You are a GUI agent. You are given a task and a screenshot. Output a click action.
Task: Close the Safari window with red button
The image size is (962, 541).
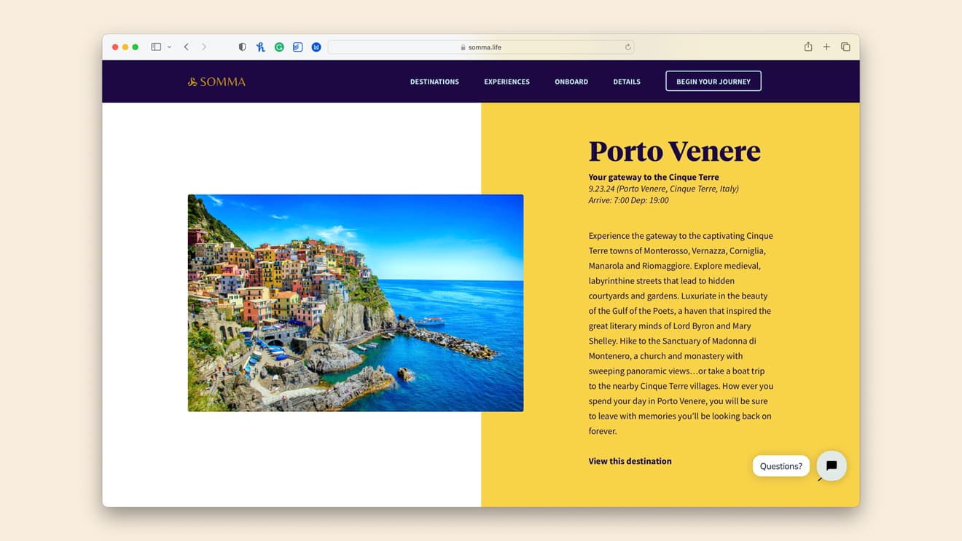[x=115, y=47]
